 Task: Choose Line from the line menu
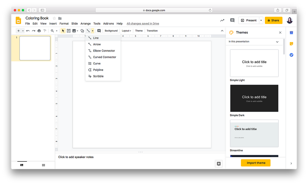click(103, 38)
